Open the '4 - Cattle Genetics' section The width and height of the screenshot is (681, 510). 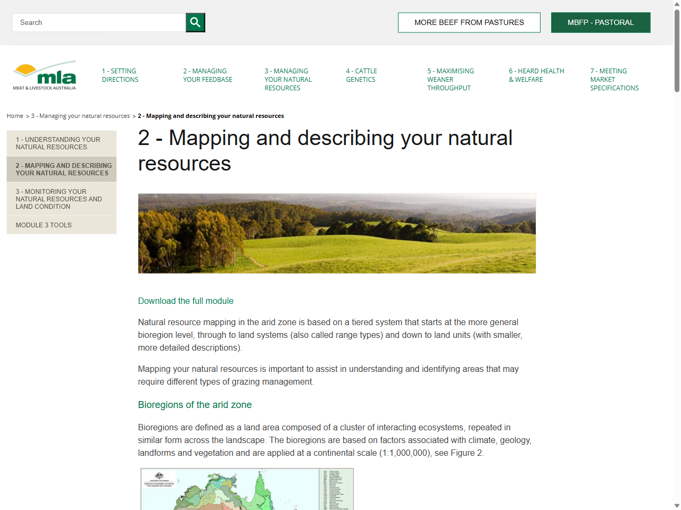(361, 75)
